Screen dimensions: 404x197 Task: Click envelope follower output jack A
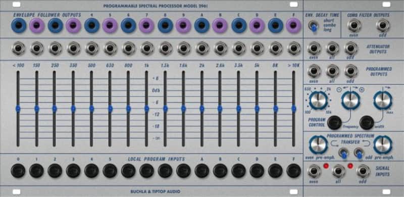[201, 25]
